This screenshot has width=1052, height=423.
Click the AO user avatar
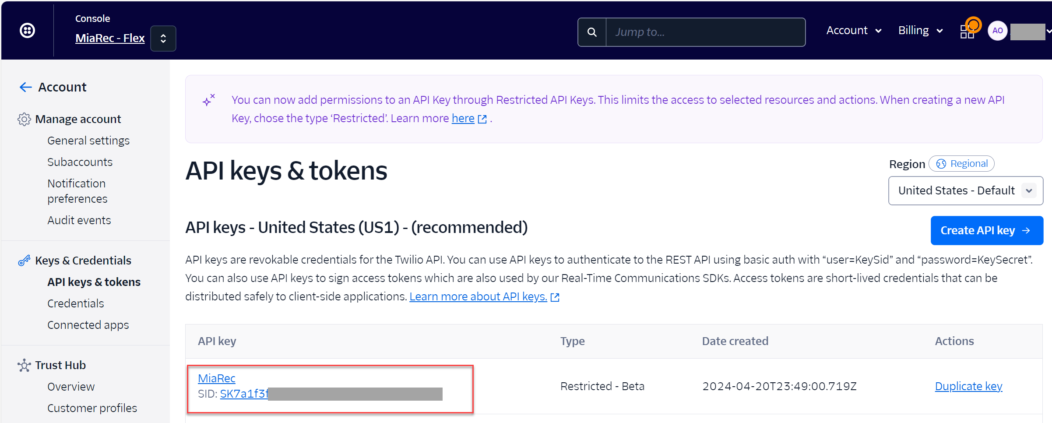[997, 31]
